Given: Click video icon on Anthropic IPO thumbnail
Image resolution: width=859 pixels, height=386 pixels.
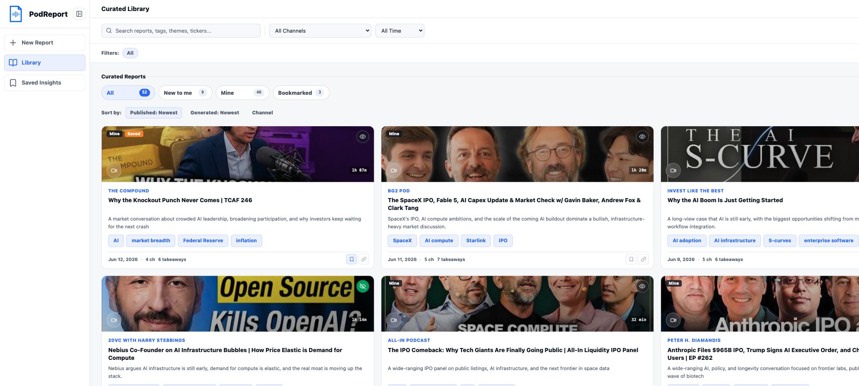Looking at the screenshot, I should click(673, 320).
